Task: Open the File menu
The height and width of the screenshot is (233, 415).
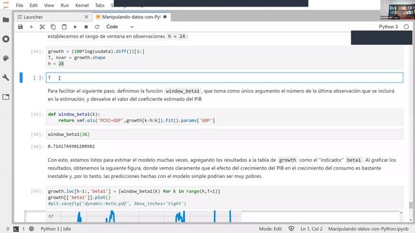Action: (19, 5)
